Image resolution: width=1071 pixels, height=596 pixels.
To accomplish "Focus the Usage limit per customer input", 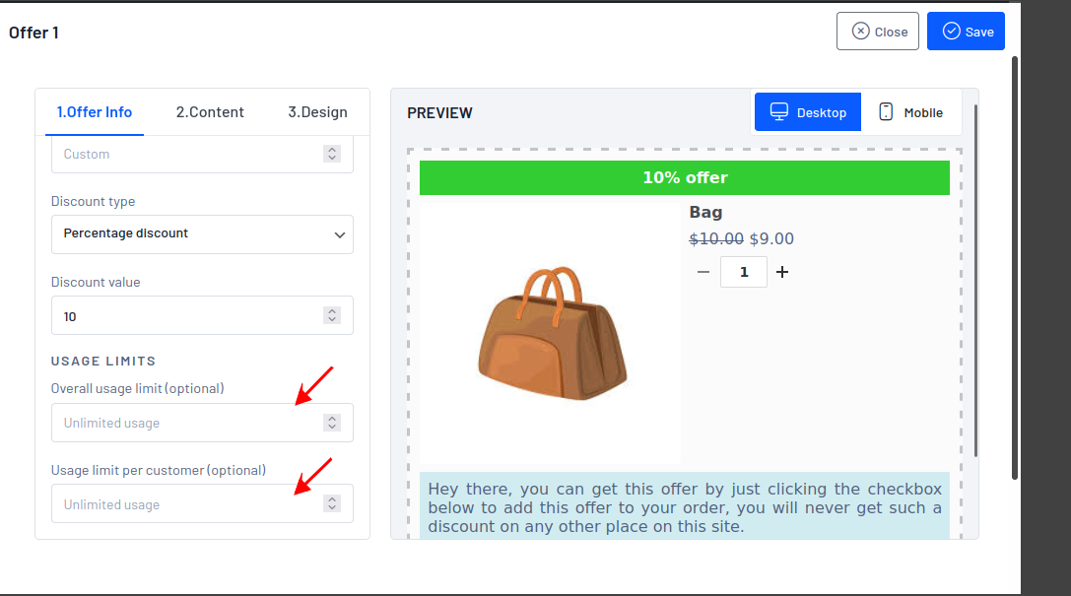I will tap(187, 504).
